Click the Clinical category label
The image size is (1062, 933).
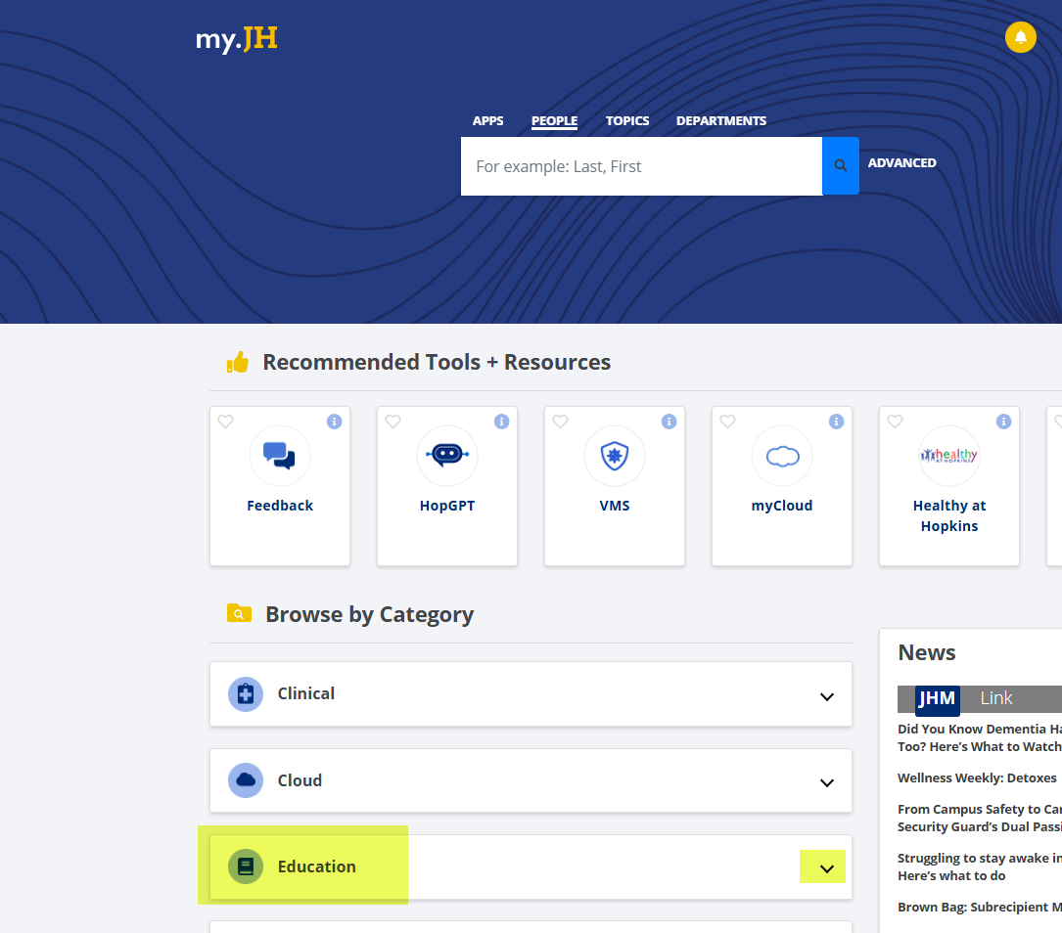tap(306, 693)
